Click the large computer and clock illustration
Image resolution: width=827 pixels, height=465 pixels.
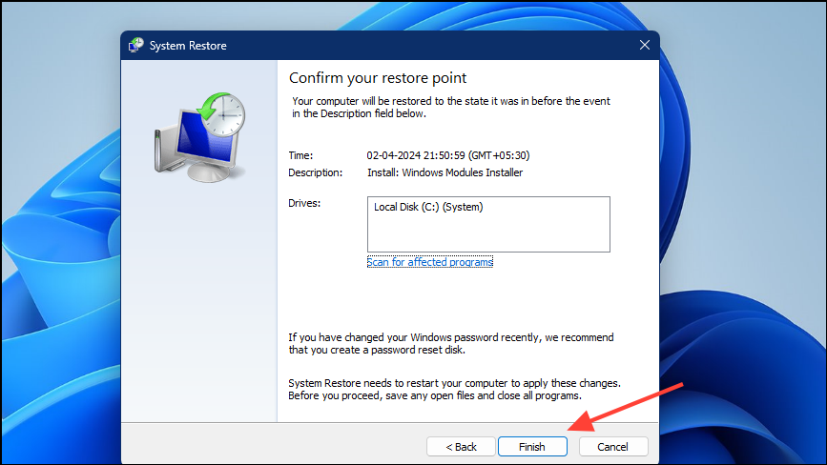(200, 137)
